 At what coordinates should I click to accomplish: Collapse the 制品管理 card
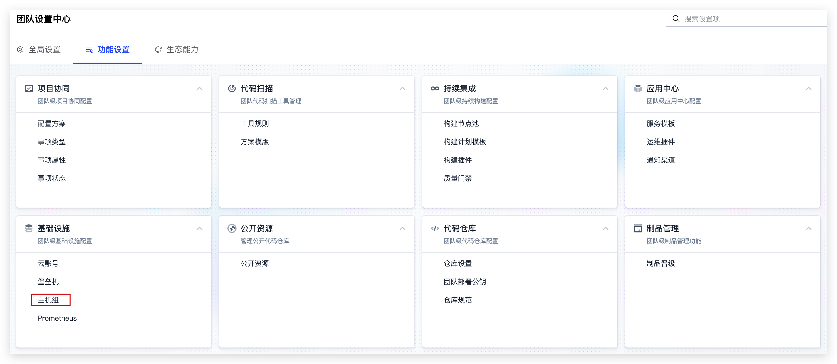click(808, 228)
